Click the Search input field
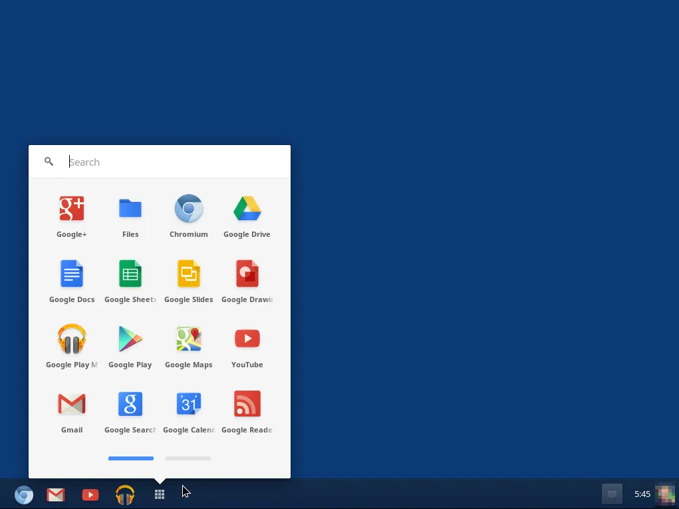Image resolution: width=679 pixels, height=509 pixels. (166, 162)
